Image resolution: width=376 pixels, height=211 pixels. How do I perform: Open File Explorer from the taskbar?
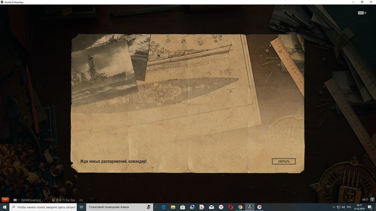[173, 207]
